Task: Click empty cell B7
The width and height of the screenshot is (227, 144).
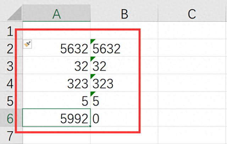Action: [124, 135]
